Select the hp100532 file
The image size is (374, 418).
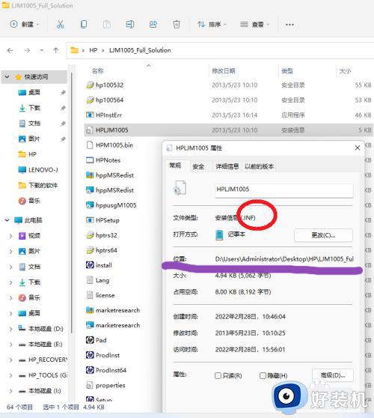[x=109, y=85]
